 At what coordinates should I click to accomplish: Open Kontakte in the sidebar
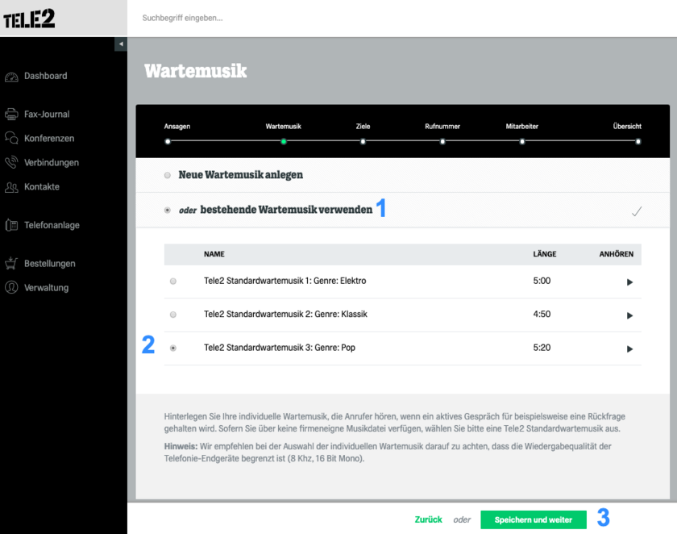[42, 186]
